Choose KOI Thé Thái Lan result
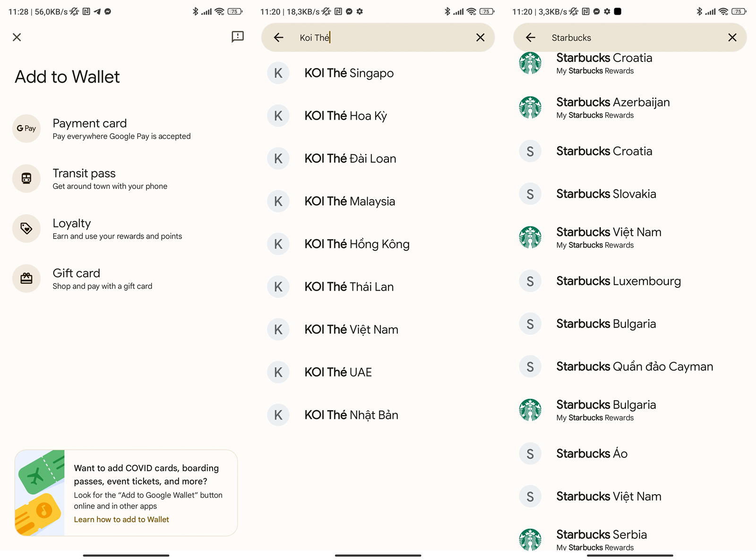This screenshot has width=756, height=560. pyautogui.click(x=378, y=287)
